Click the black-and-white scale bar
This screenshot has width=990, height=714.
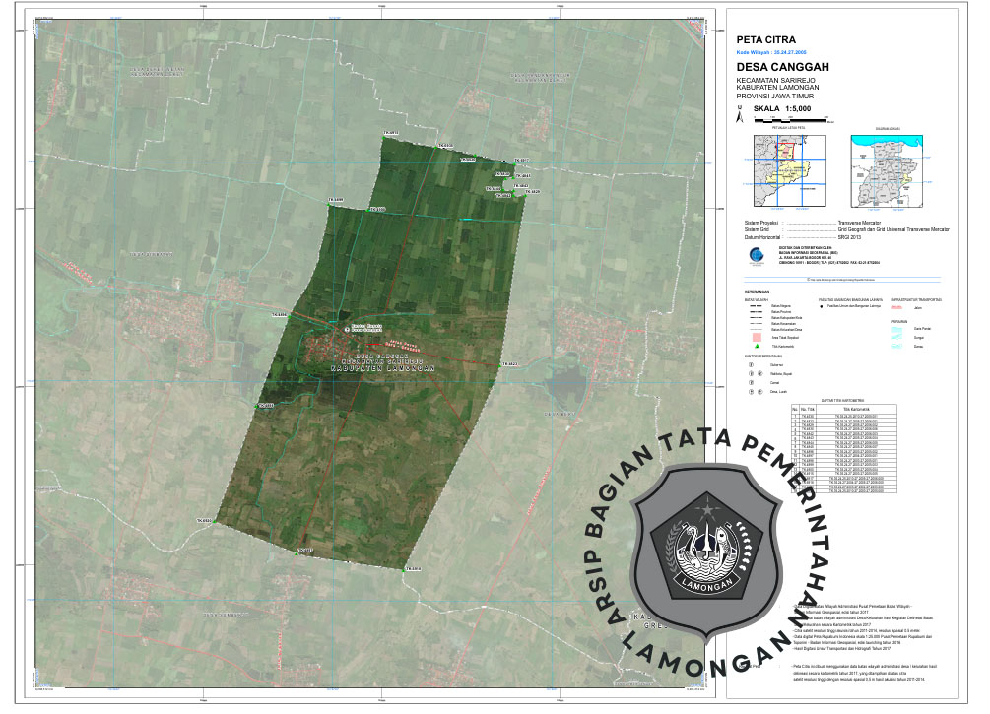tap(793, 117)
